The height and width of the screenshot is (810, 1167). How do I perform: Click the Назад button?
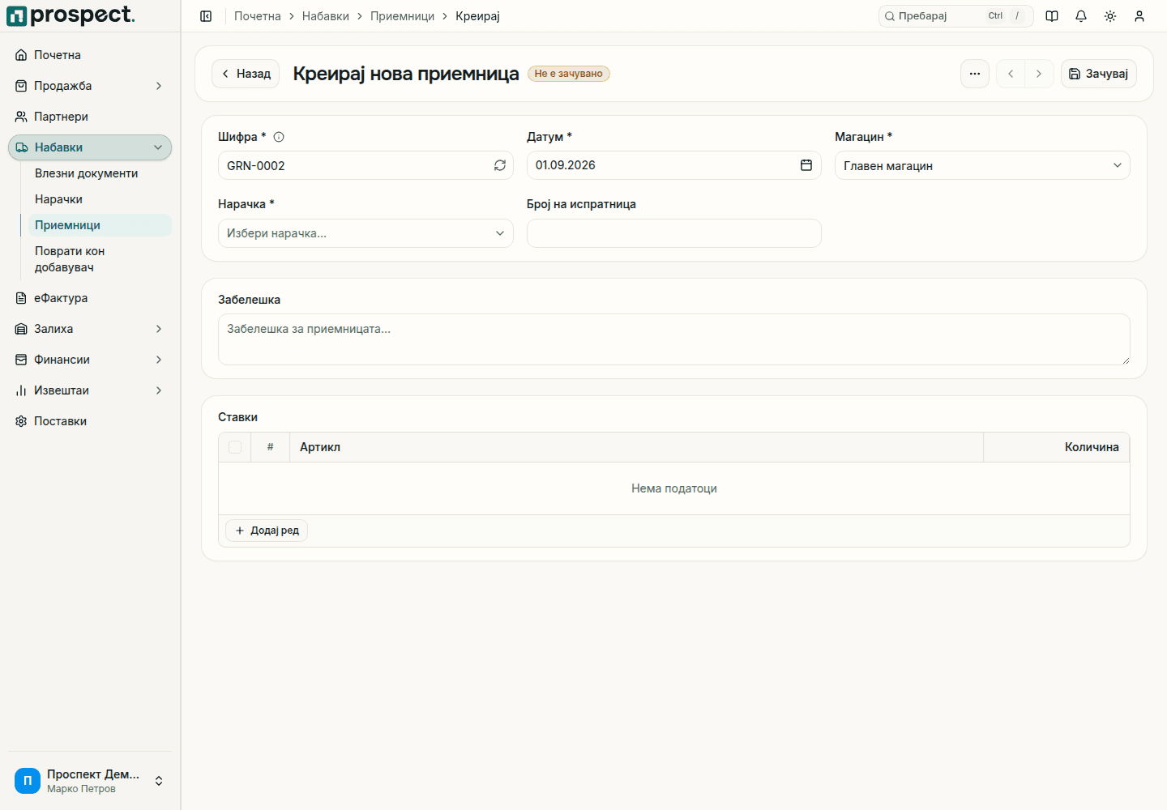click(x=246, y=74)
